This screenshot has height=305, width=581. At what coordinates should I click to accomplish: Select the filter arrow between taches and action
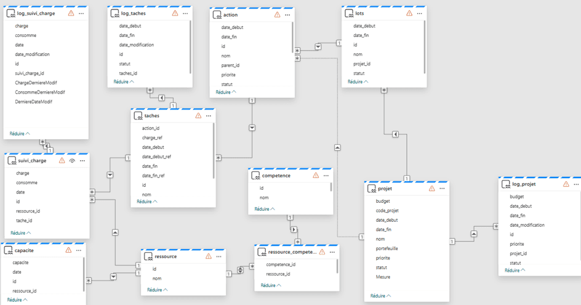(251, 128)
